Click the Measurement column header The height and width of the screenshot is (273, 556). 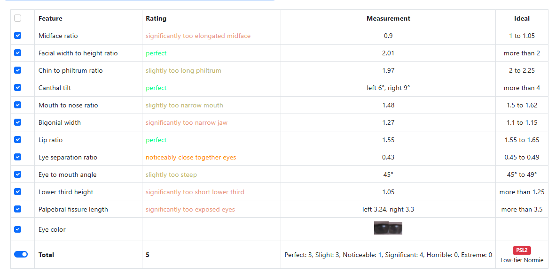point(388,18)
